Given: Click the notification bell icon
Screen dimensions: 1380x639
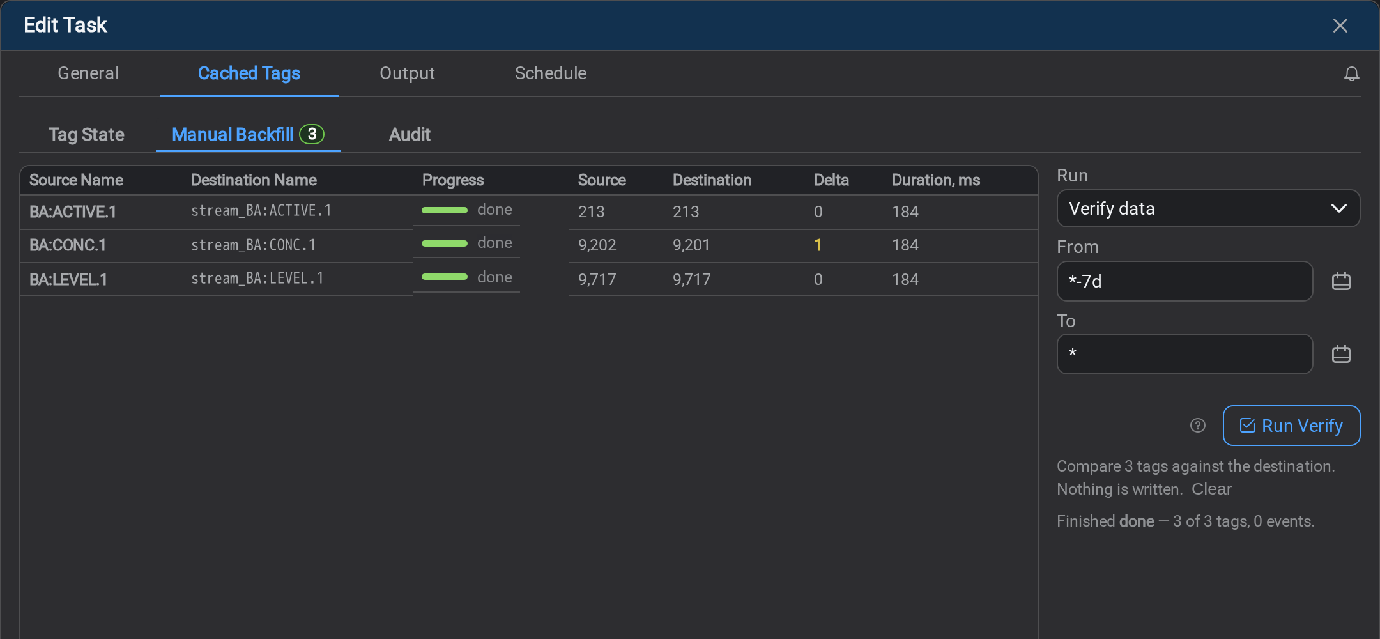Looking at the screenshot, I should 1351,74.
